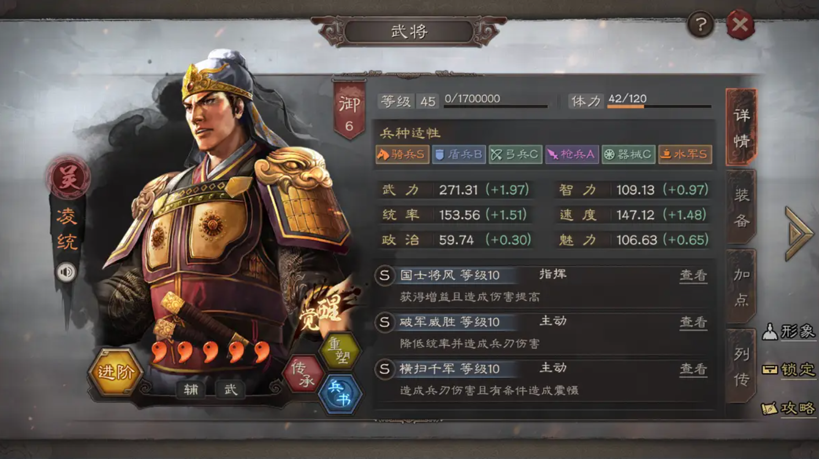This screenshot has height=459, width=819.
Task: Open the 攻略 strategy guide
Action: pyautogui.click(x=789, y=408)
